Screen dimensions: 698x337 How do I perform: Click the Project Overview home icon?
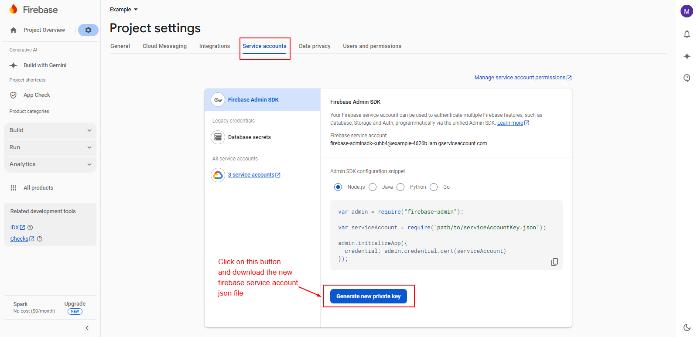(14, 30)
